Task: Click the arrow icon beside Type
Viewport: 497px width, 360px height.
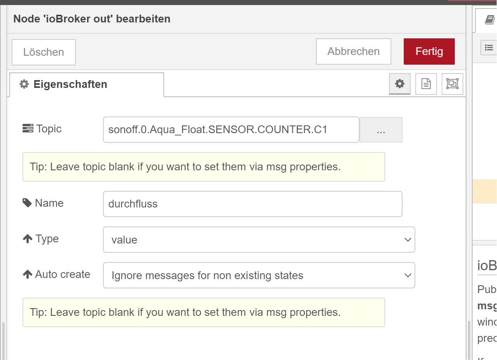Action: [27, 239]
